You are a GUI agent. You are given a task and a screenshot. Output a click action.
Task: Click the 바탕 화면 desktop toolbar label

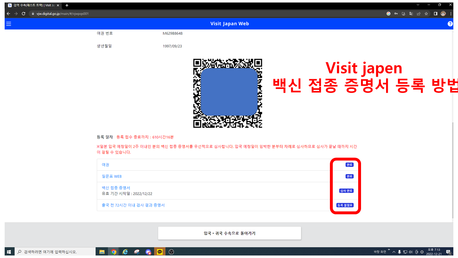tap(381, 252)
